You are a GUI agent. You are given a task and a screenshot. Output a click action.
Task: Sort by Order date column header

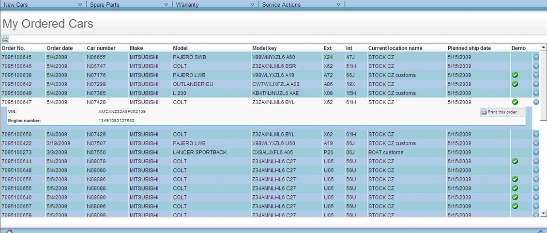[60, 48]
